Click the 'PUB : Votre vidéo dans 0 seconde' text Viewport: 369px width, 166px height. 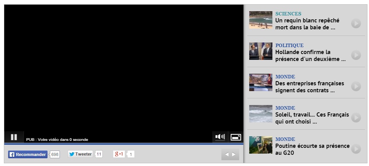tap(57, 140)
